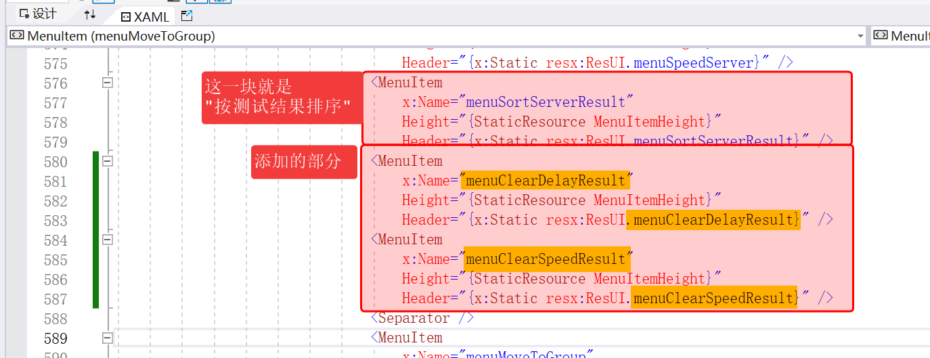The height and width of the screenshot is (358, 930).
Task: Collapse the MenuItem block at line 589
Action: (x=107, y=338)
